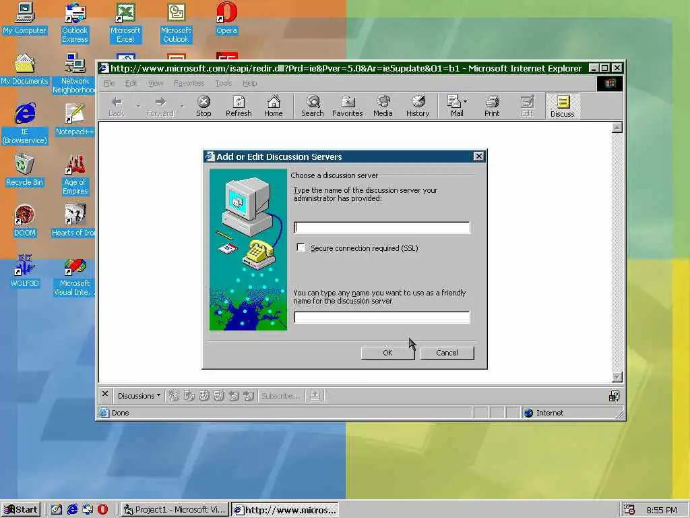
Task: Cancel the discussion server dialog
Action: click(447, 352)
